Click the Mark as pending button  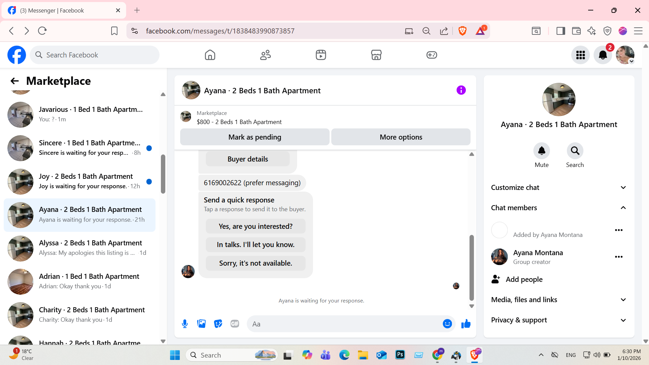coord(255,137)
